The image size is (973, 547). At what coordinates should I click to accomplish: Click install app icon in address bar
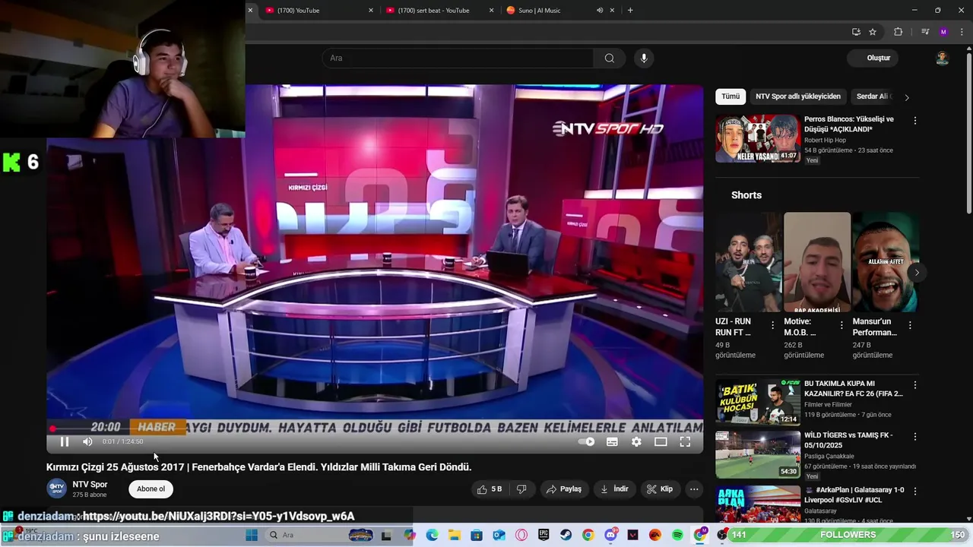pos(856,32)
